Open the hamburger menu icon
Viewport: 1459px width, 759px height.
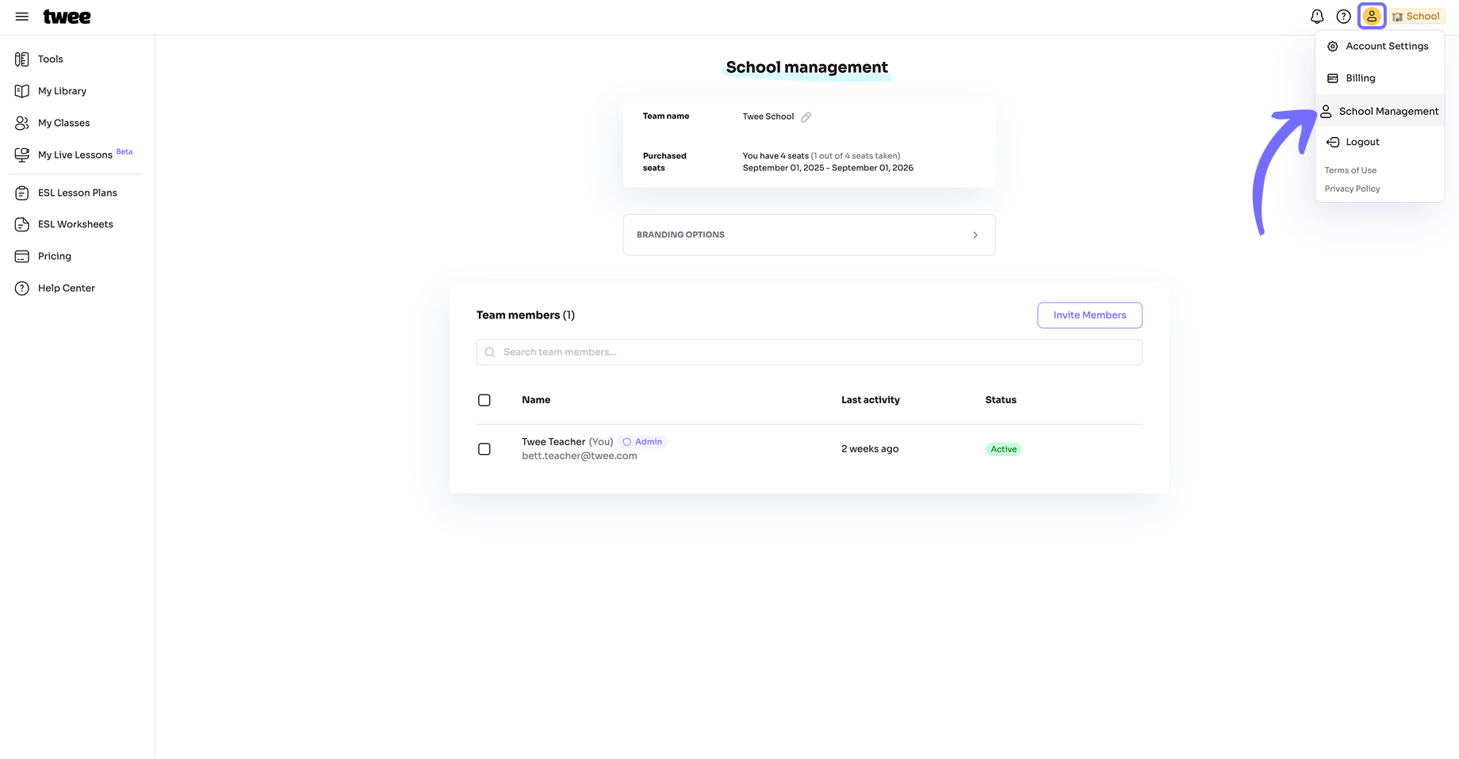[22, 17]
